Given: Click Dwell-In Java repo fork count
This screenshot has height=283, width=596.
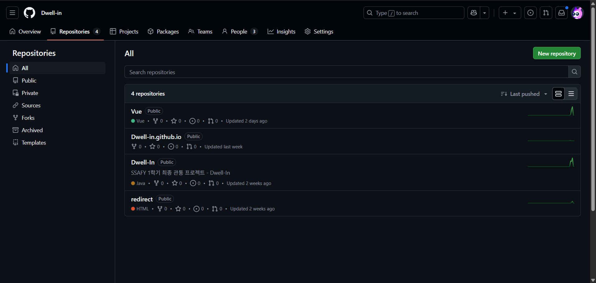Looking at the screenshot, I should point(159,183).
